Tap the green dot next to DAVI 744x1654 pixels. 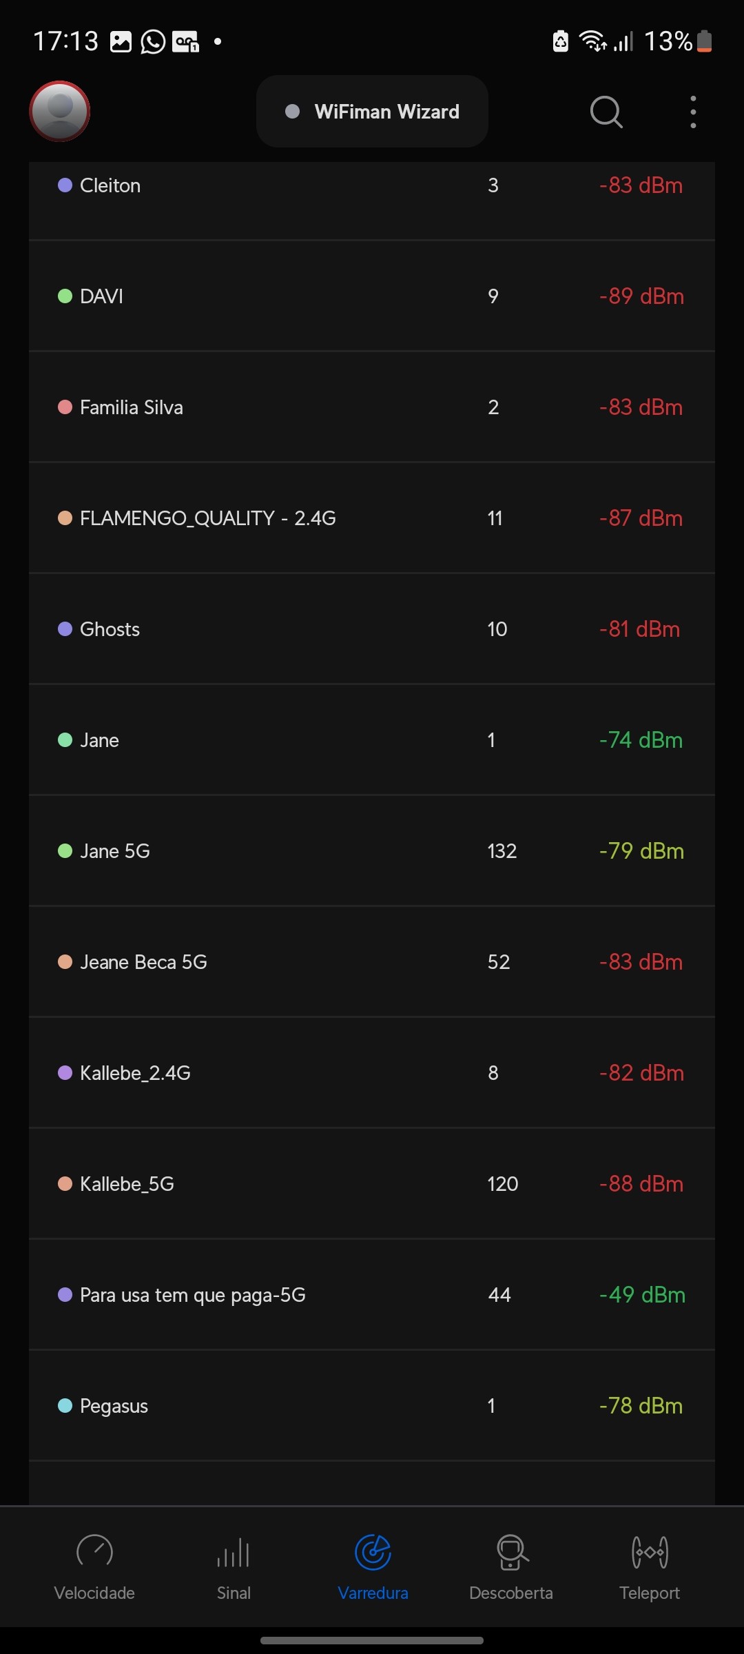click(x=65, y=296)
